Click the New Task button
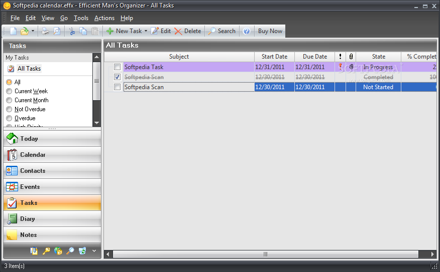The width and height of the screenshot is (440, 272). point(124,31)
